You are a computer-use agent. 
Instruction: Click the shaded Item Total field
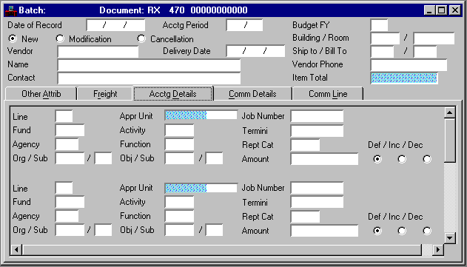click(404, 78)
